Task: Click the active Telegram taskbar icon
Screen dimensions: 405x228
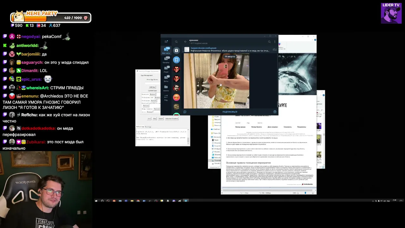Action: (186, 201)
